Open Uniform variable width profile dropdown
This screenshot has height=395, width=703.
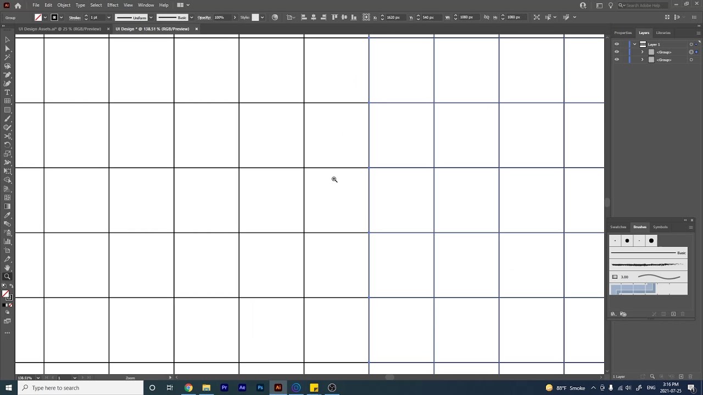(151, 18)
